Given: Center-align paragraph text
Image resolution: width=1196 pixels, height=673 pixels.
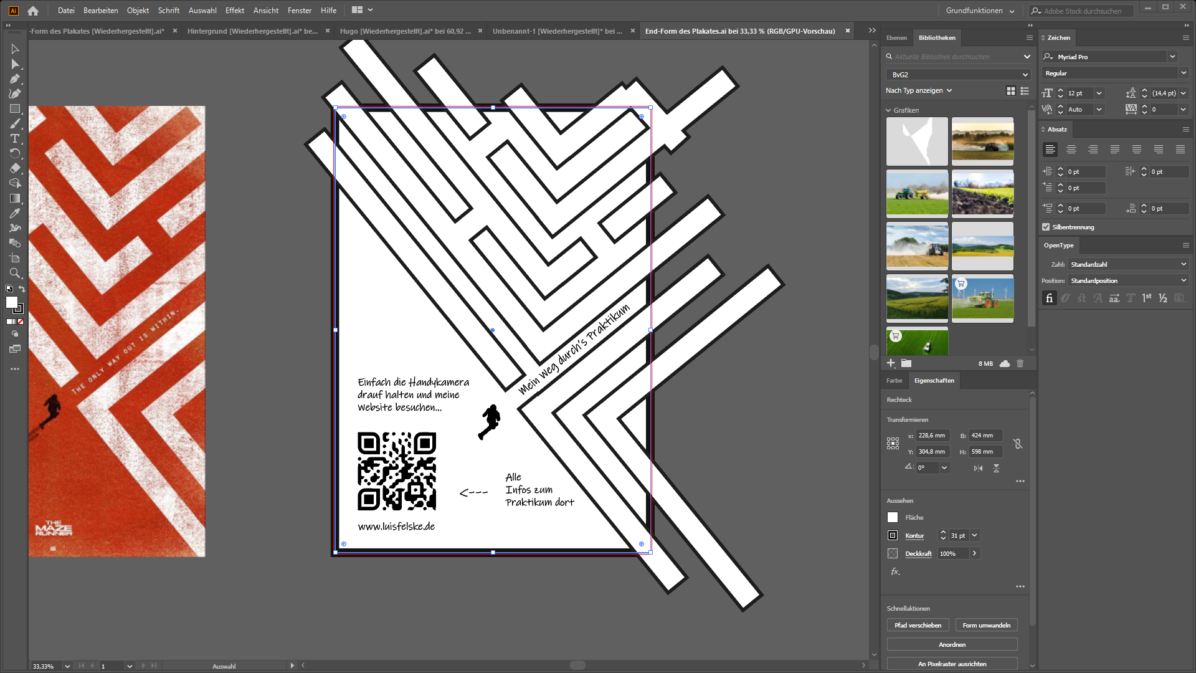Looking at the screenshot, I should click(x=1071, y=150).
